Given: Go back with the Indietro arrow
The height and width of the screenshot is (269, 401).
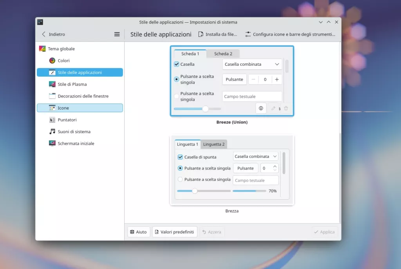Looking at the screenshot, I should tap(44, 34).
